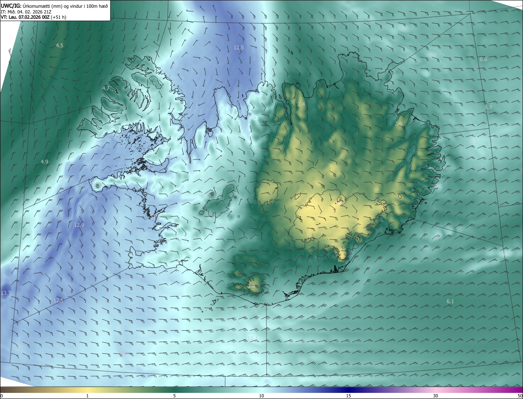Click the 0 tick on the color scale

click(1, 396)
